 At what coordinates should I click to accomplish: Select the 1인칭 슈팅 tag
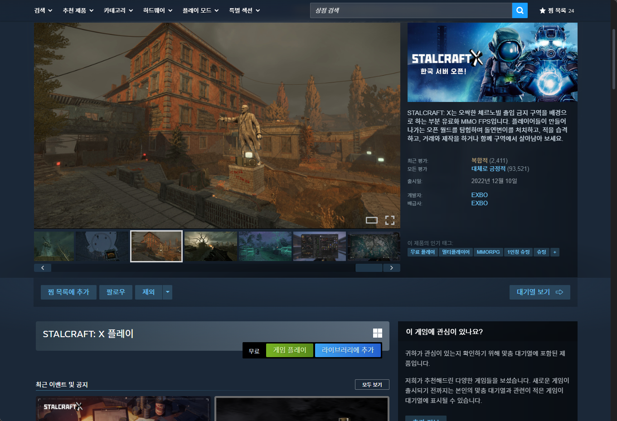pos(519,252)
